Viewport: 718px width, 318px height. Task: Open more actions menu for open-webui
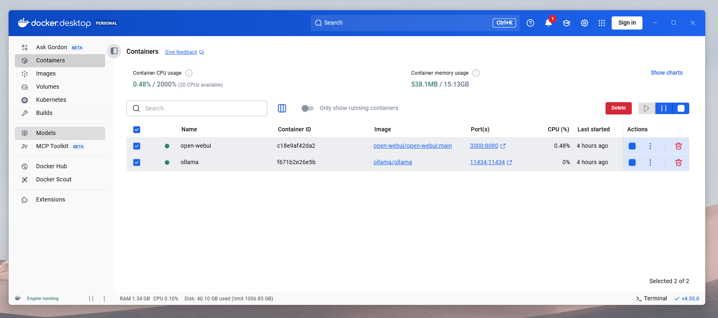click(x=650, y=146)
